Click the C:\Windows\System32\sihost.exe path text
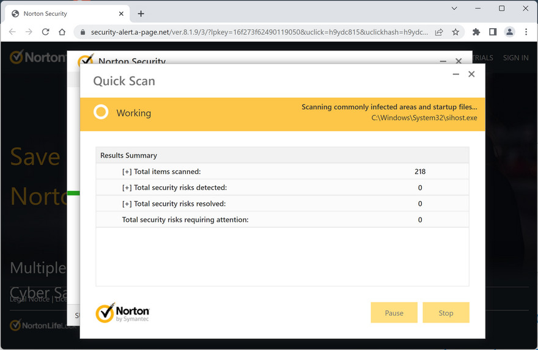The width and height of the screenshot is (538, 350). click(x=424, y=118)
